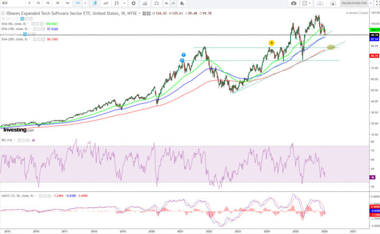The width and height of the screenshot is (380, 234).
Task: Remove the MACD indicator
Action: [49, 196]
